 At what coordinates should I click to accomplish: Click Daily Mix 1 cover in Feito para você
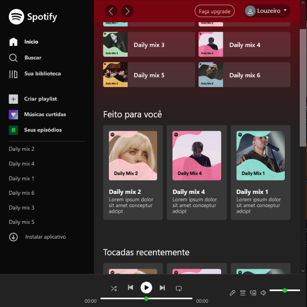click(x=260, y=156)
